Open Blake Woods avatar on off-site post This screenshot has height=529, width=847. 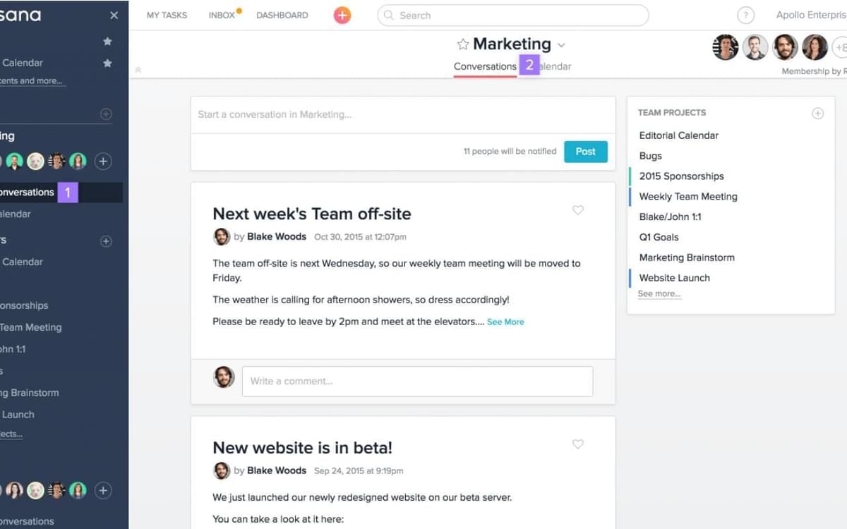[222, 237]
